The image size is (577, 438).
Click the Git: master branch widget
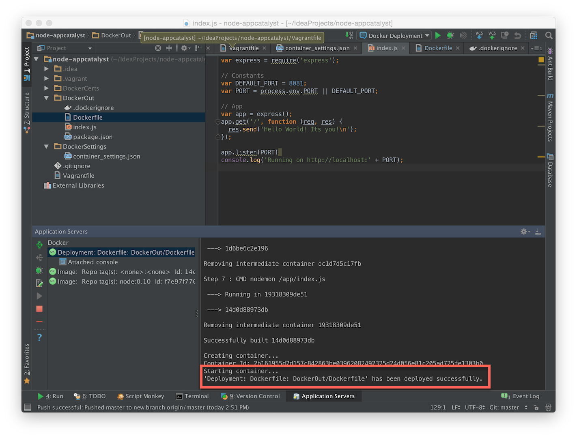click(504, 408)
